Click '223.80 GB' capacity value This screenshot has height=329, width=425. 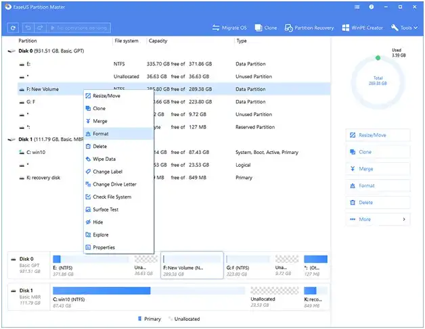pyautogui.click(x=200, y=102)
